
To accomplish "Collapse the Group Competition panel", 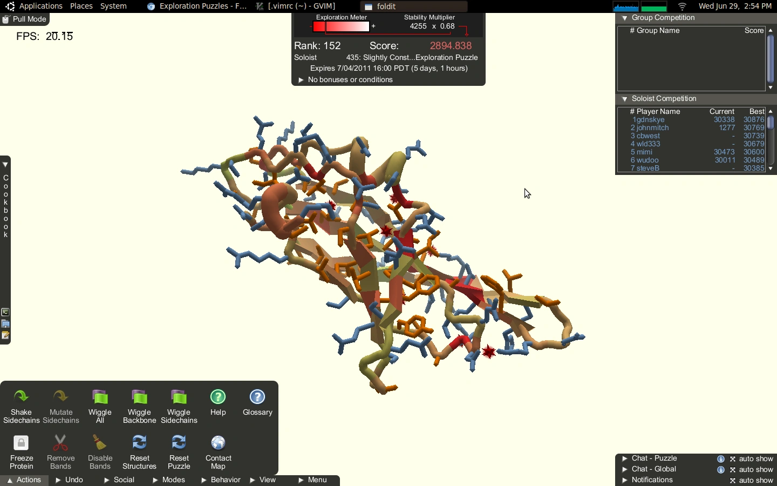I will click(625, 18).
